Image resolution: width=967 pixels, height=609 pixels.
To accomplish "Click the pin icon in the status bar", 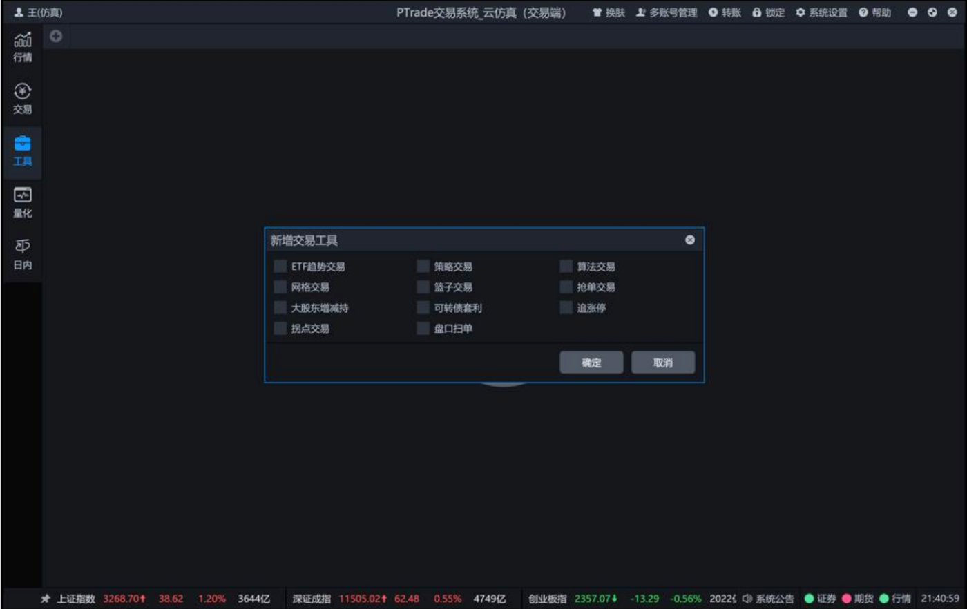I will click(x=46, y=599).
